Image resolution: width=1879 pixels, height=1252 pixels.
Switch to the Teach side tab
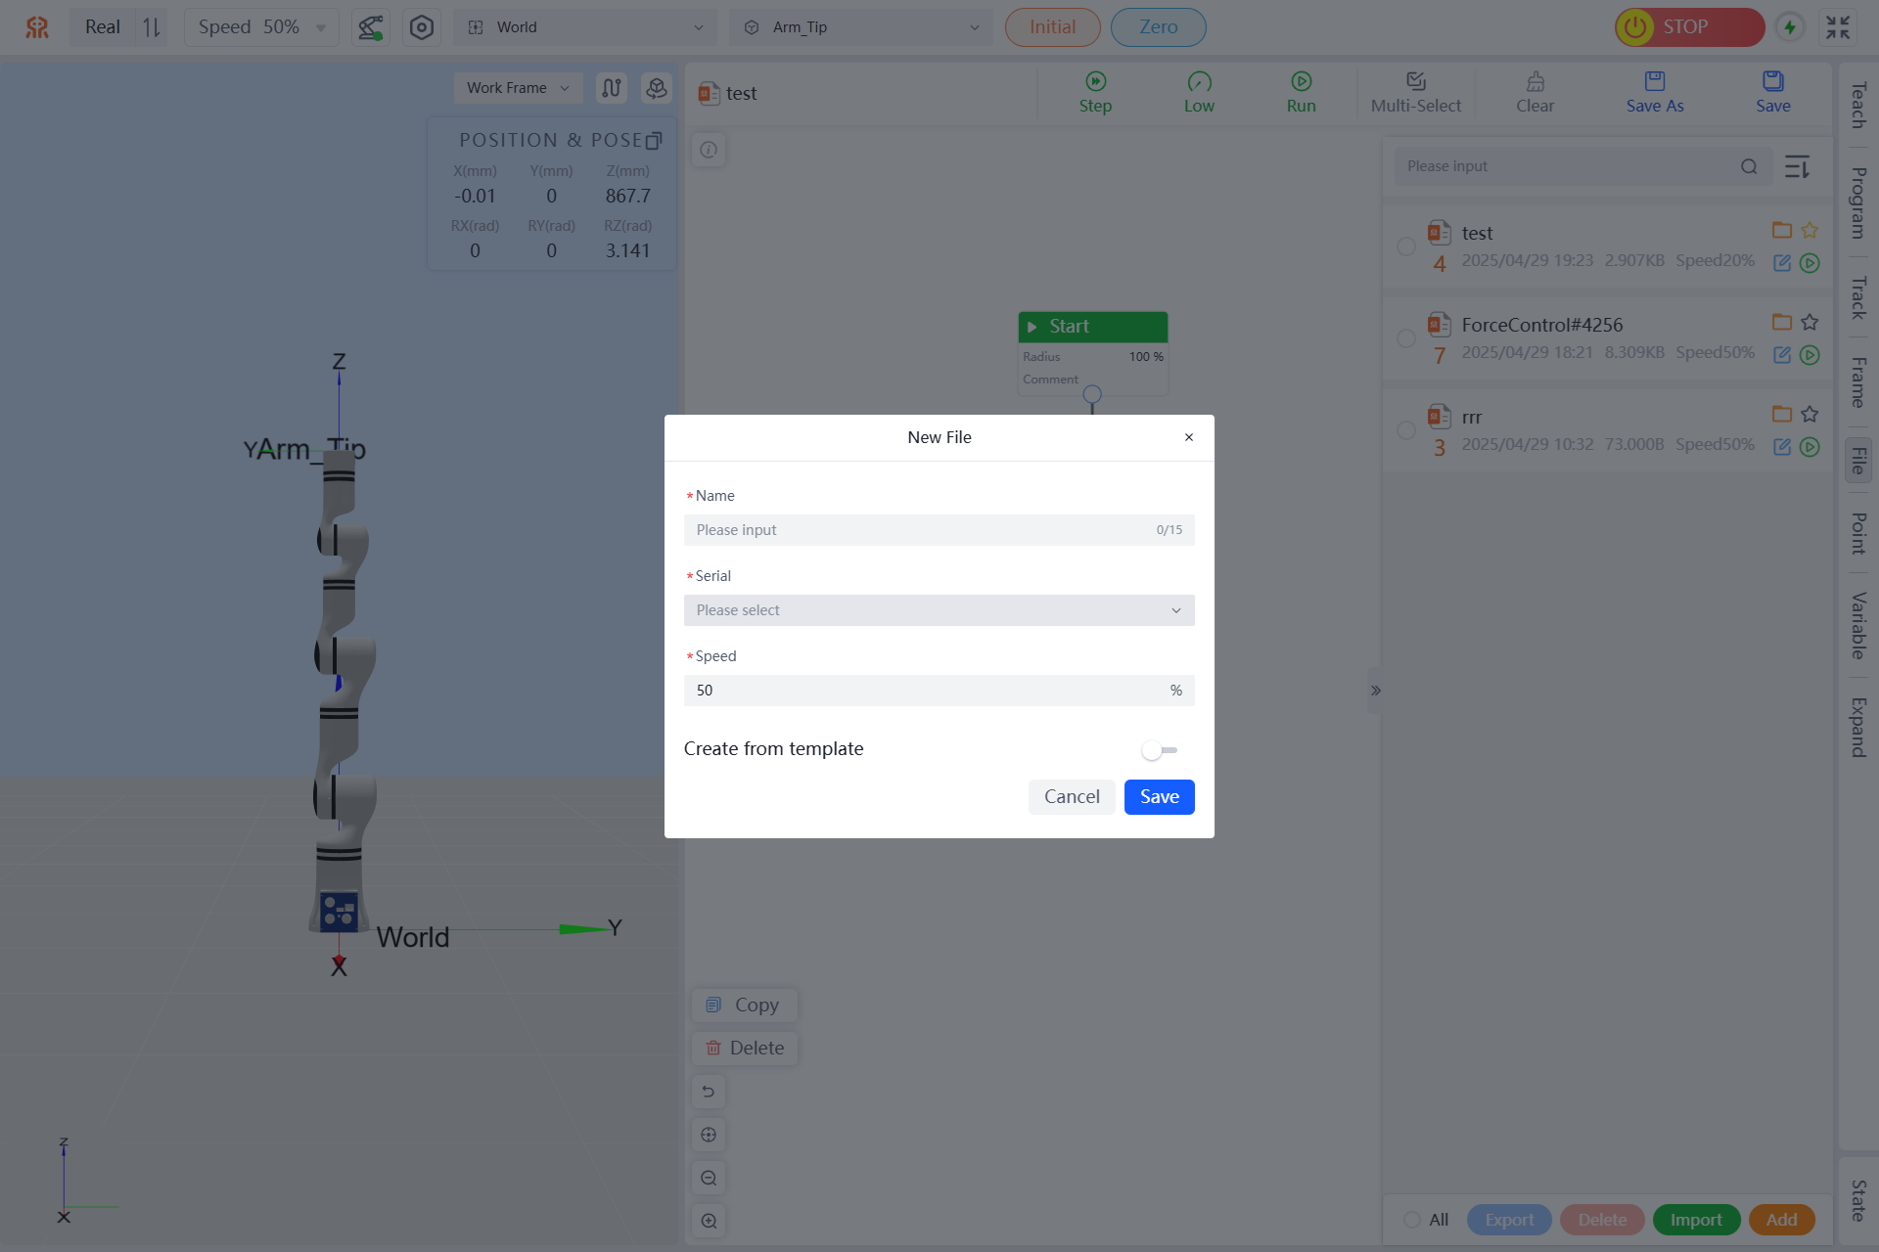tap(1857, 106)
